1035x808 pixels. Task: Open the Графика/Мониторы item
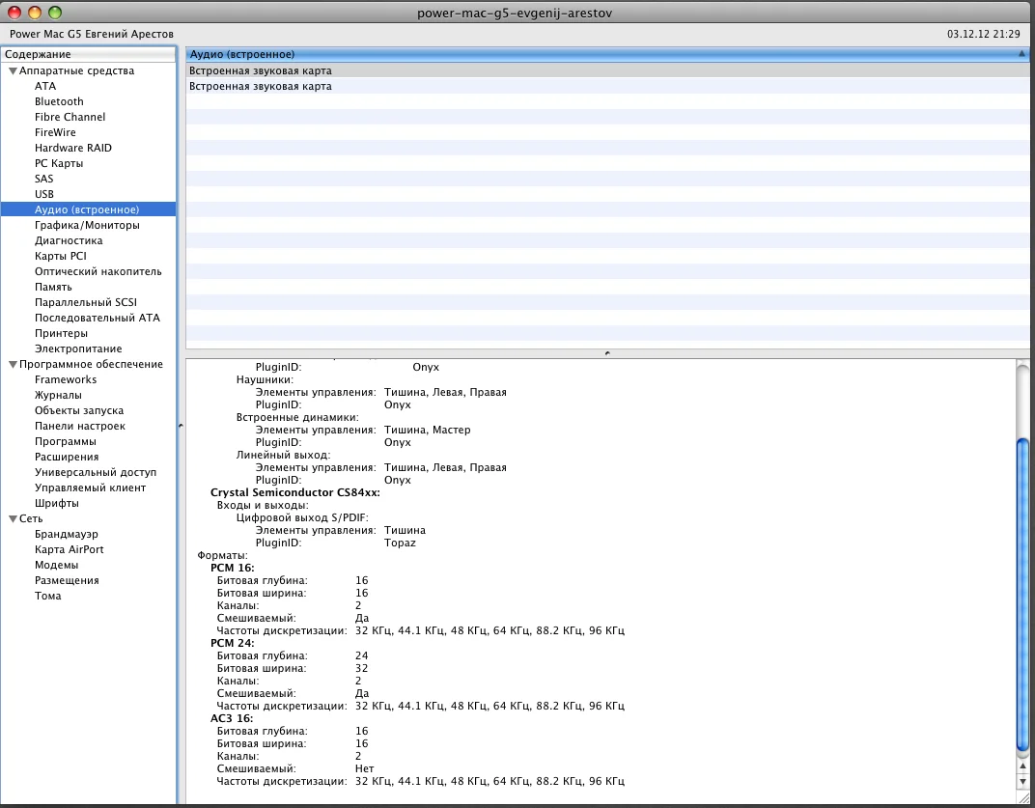coord(87,225)
